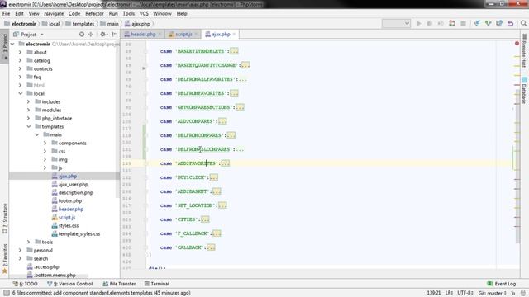Expand folded CALLBACK case block
The width and height of the screenshot is (529, 297).
pyautogui.click(x=211, y=247)
